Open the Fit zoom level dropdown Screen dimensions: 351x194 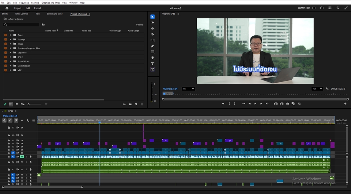pyautogui.click(x=188, y=89)
